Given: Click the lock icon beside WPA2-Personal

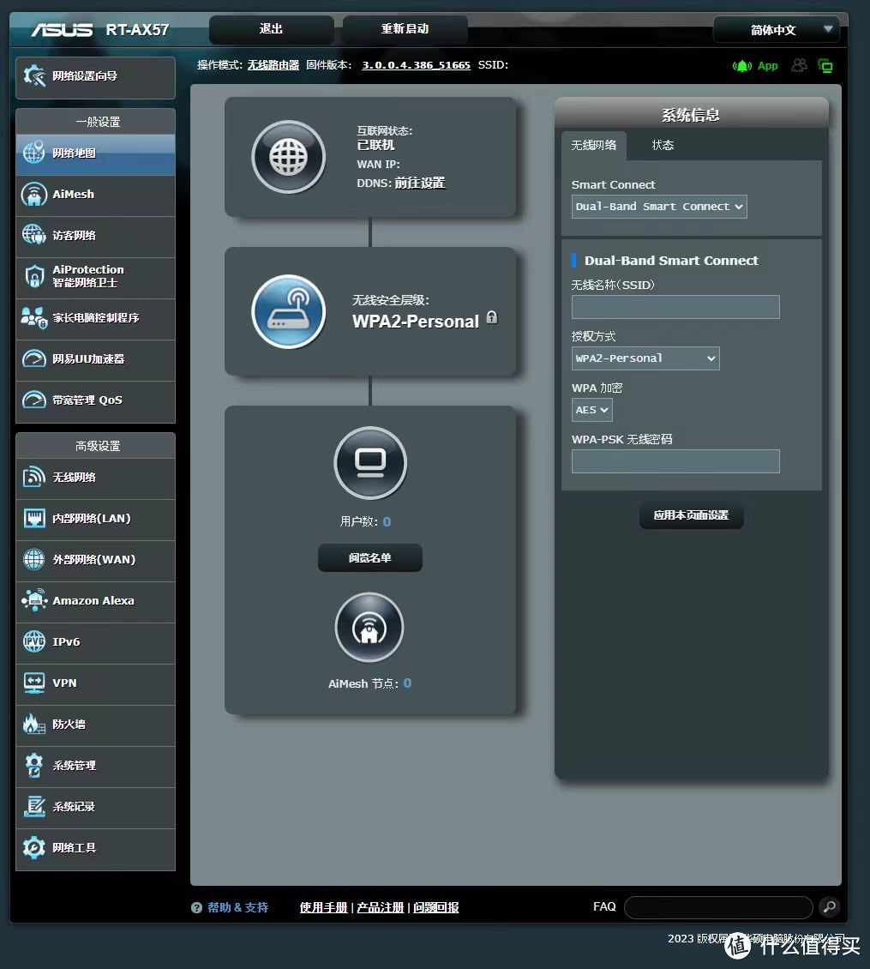Looking at the screenshot, I should pyautogui.click(x=492, y=317).
